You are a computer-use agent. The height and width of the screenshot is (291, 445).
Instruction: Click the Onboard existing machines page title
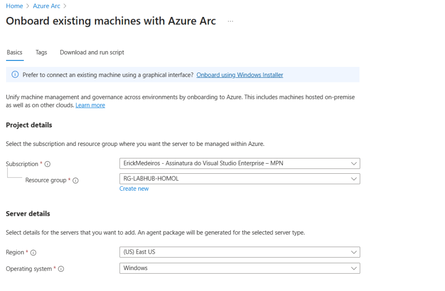111,21
